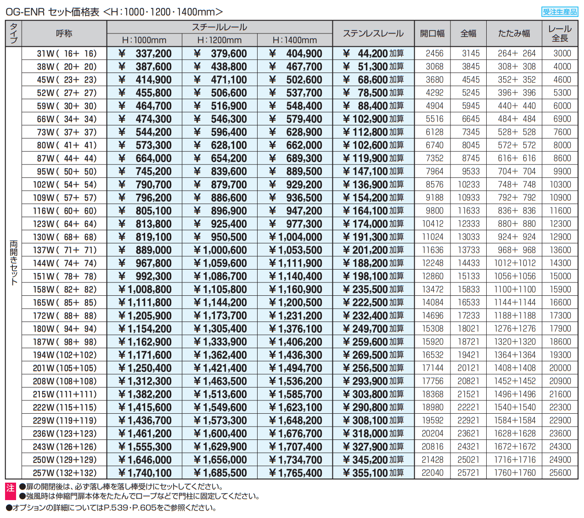Viewport: 584px width, 518px height.
Task: Click the ¥1,000,600 price cell
Action: [220, 250]
